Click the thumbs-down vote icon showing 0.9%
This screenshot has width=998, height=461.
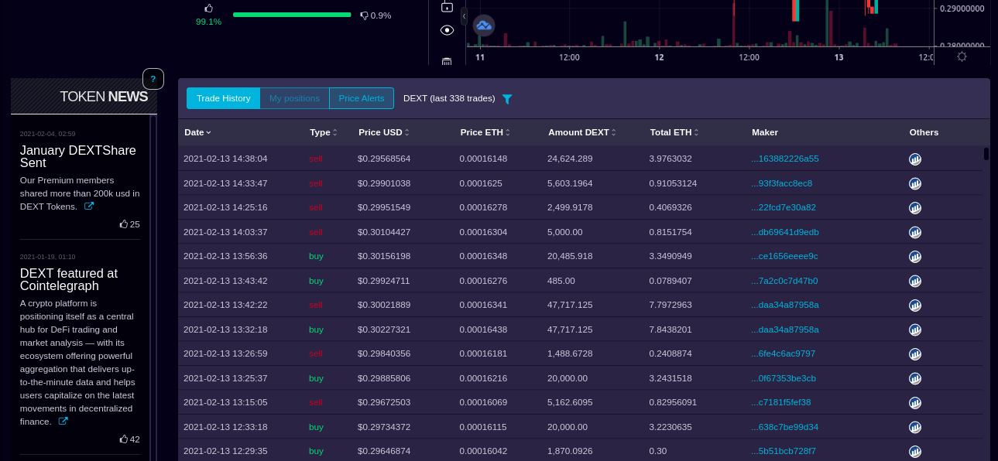pos(364,15)
